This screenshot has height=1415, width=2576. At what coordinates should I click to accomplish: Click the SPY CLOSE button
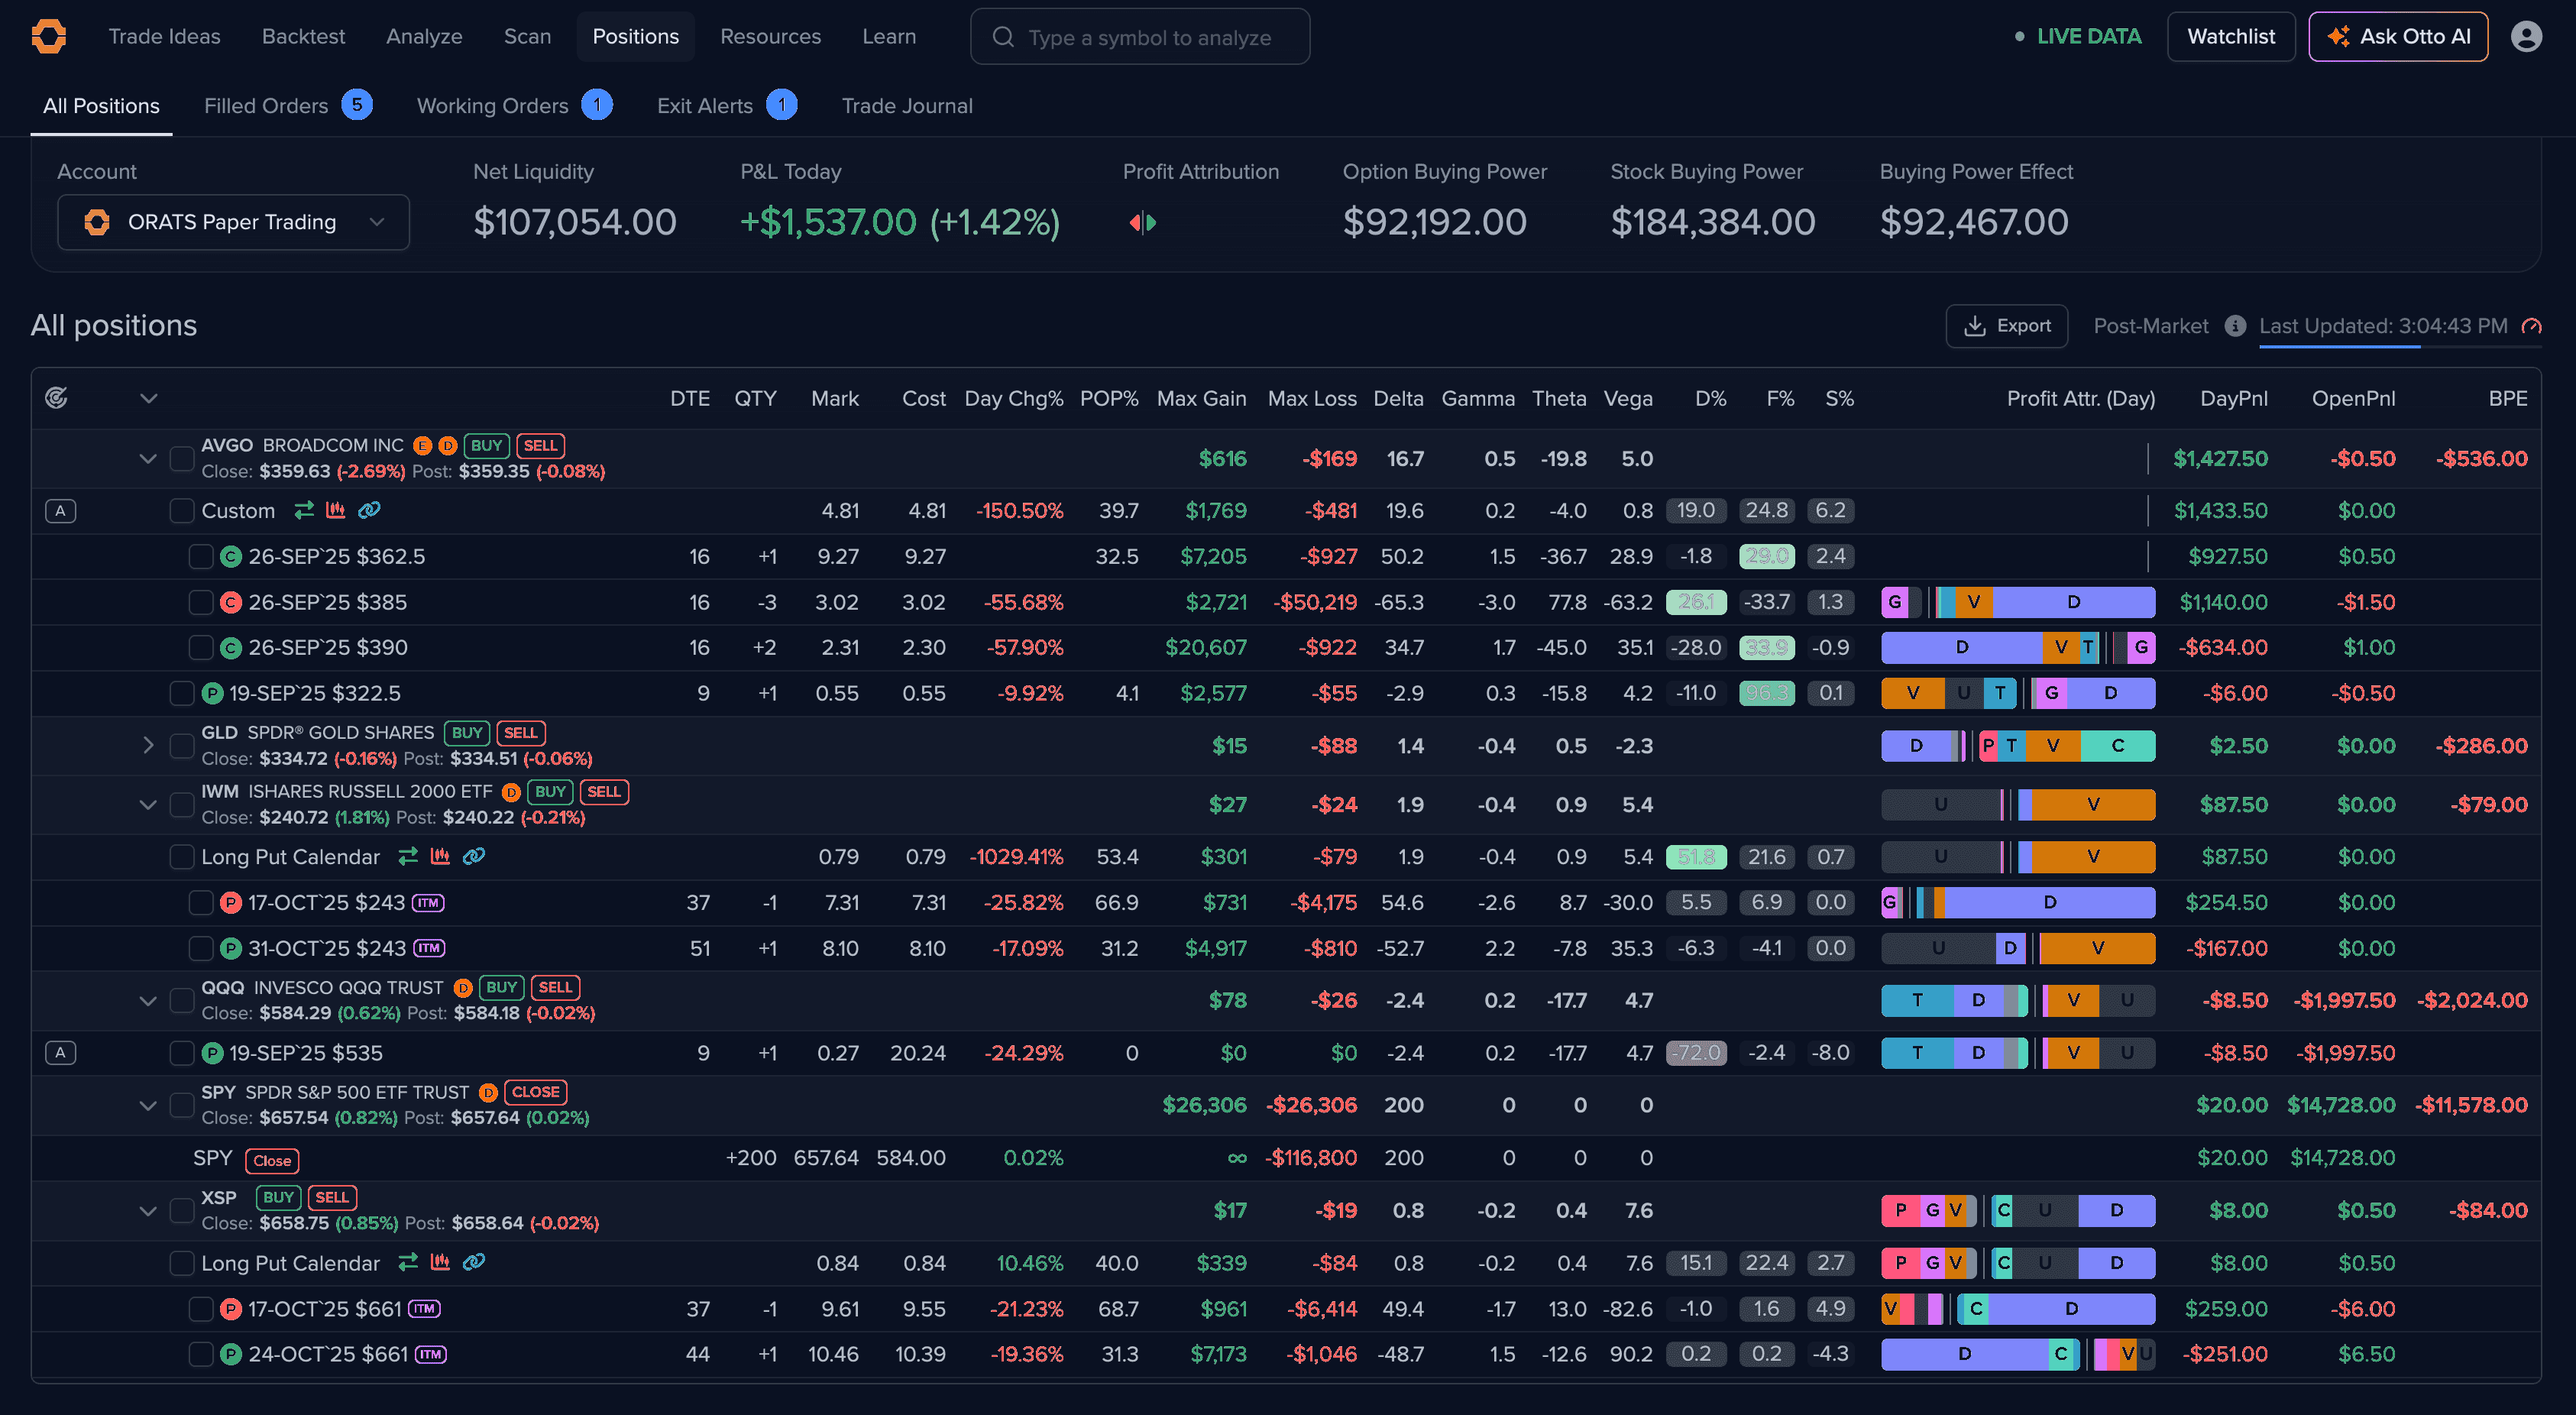coord(536,1092)
